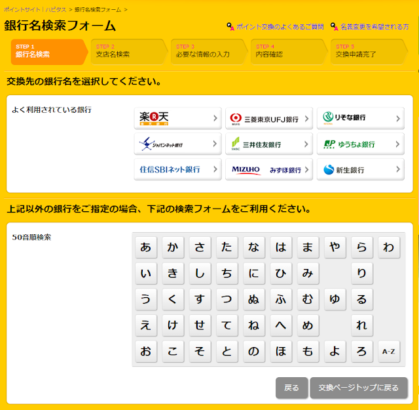Screen dimensions: 419x410
Task: Choose Sumitomo Mitsui bank (三井住友銀行)
Action: [x=269, y=144]
